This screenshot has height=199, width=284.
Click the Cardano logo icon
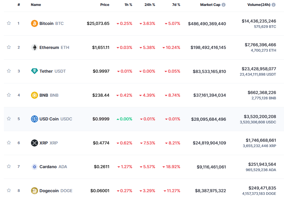click(35, 167)
